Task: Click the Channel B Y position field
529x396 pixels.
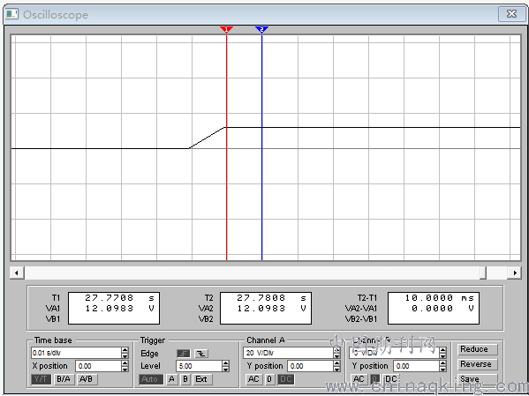Action: 417,366
